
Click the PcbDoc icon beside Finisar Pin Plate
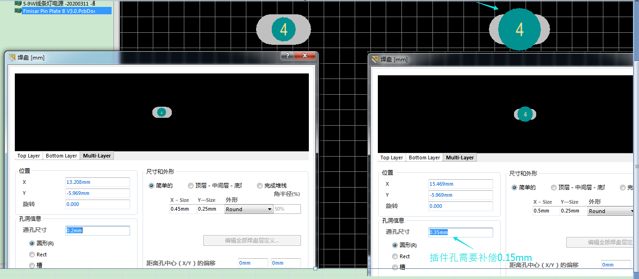18,11
